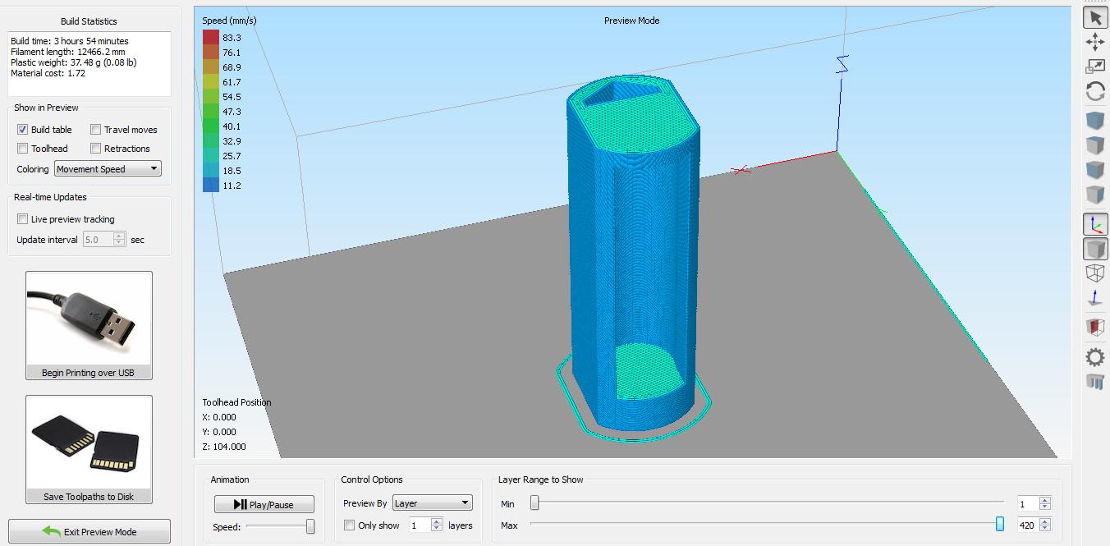1110x546 pixels.
Task: Click the Max layer range slider handle
Action: point(999,524)
